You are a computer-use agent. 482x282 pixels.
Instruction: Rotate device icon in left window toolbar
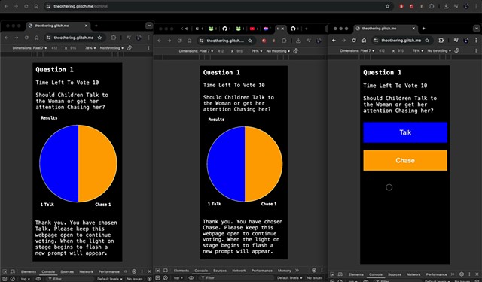[x=130, y=48]
